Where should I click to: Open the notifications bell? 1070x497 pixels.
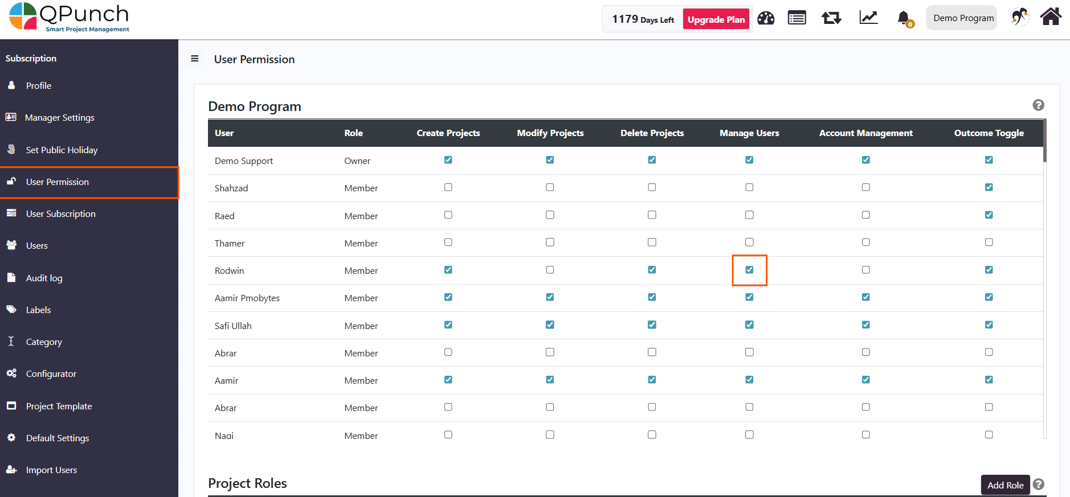coord(904,18)
